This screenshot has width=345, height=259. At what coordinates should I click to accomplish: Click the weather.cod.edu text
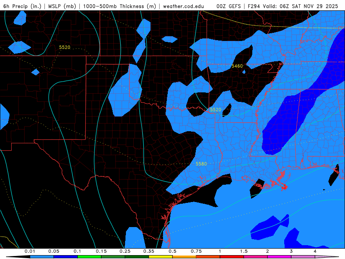[183, 6]
